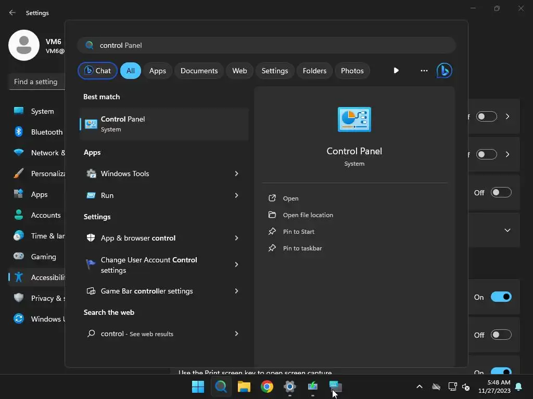Expand Change User Account Control chevron
This screenshot has width=533, height=399.
pyautogui.click(x=237, y=264)
